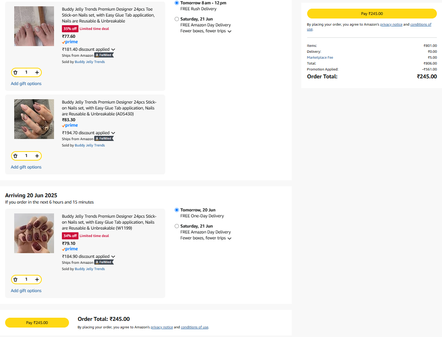The height and width of the screenshot is (337, 442).
Task: Click the quantity number for W1199 set
Action: [26, 279]
